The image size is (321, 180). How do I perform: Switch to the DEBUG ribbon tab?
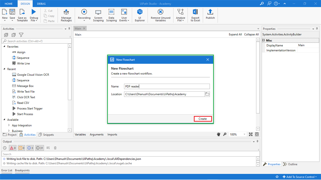(x=41, y=4)
